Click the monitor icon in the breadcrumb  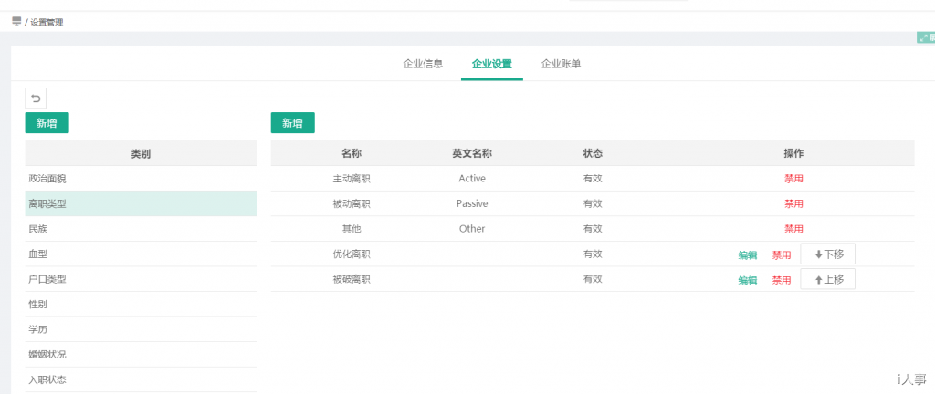click(x=16, y=21)
